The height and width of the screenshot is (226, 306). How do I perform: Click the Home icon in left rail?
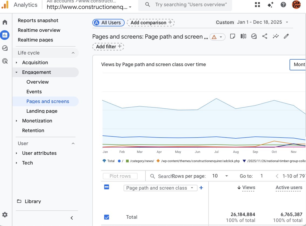(5, 22)
